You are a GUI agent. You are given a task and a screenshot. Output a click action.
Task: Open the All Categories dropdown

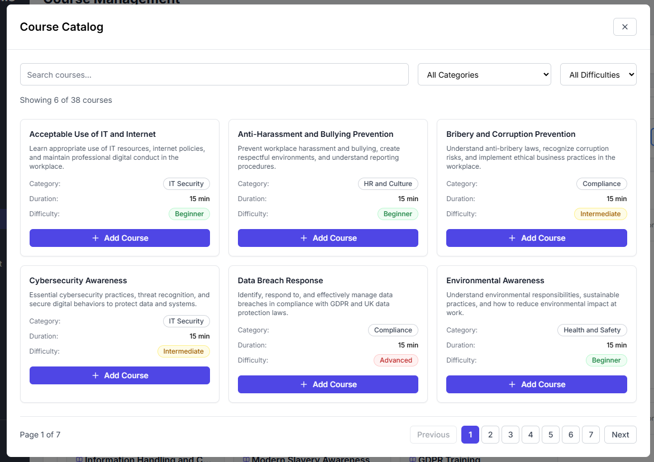pyautogui.click(x=484, y=74)
